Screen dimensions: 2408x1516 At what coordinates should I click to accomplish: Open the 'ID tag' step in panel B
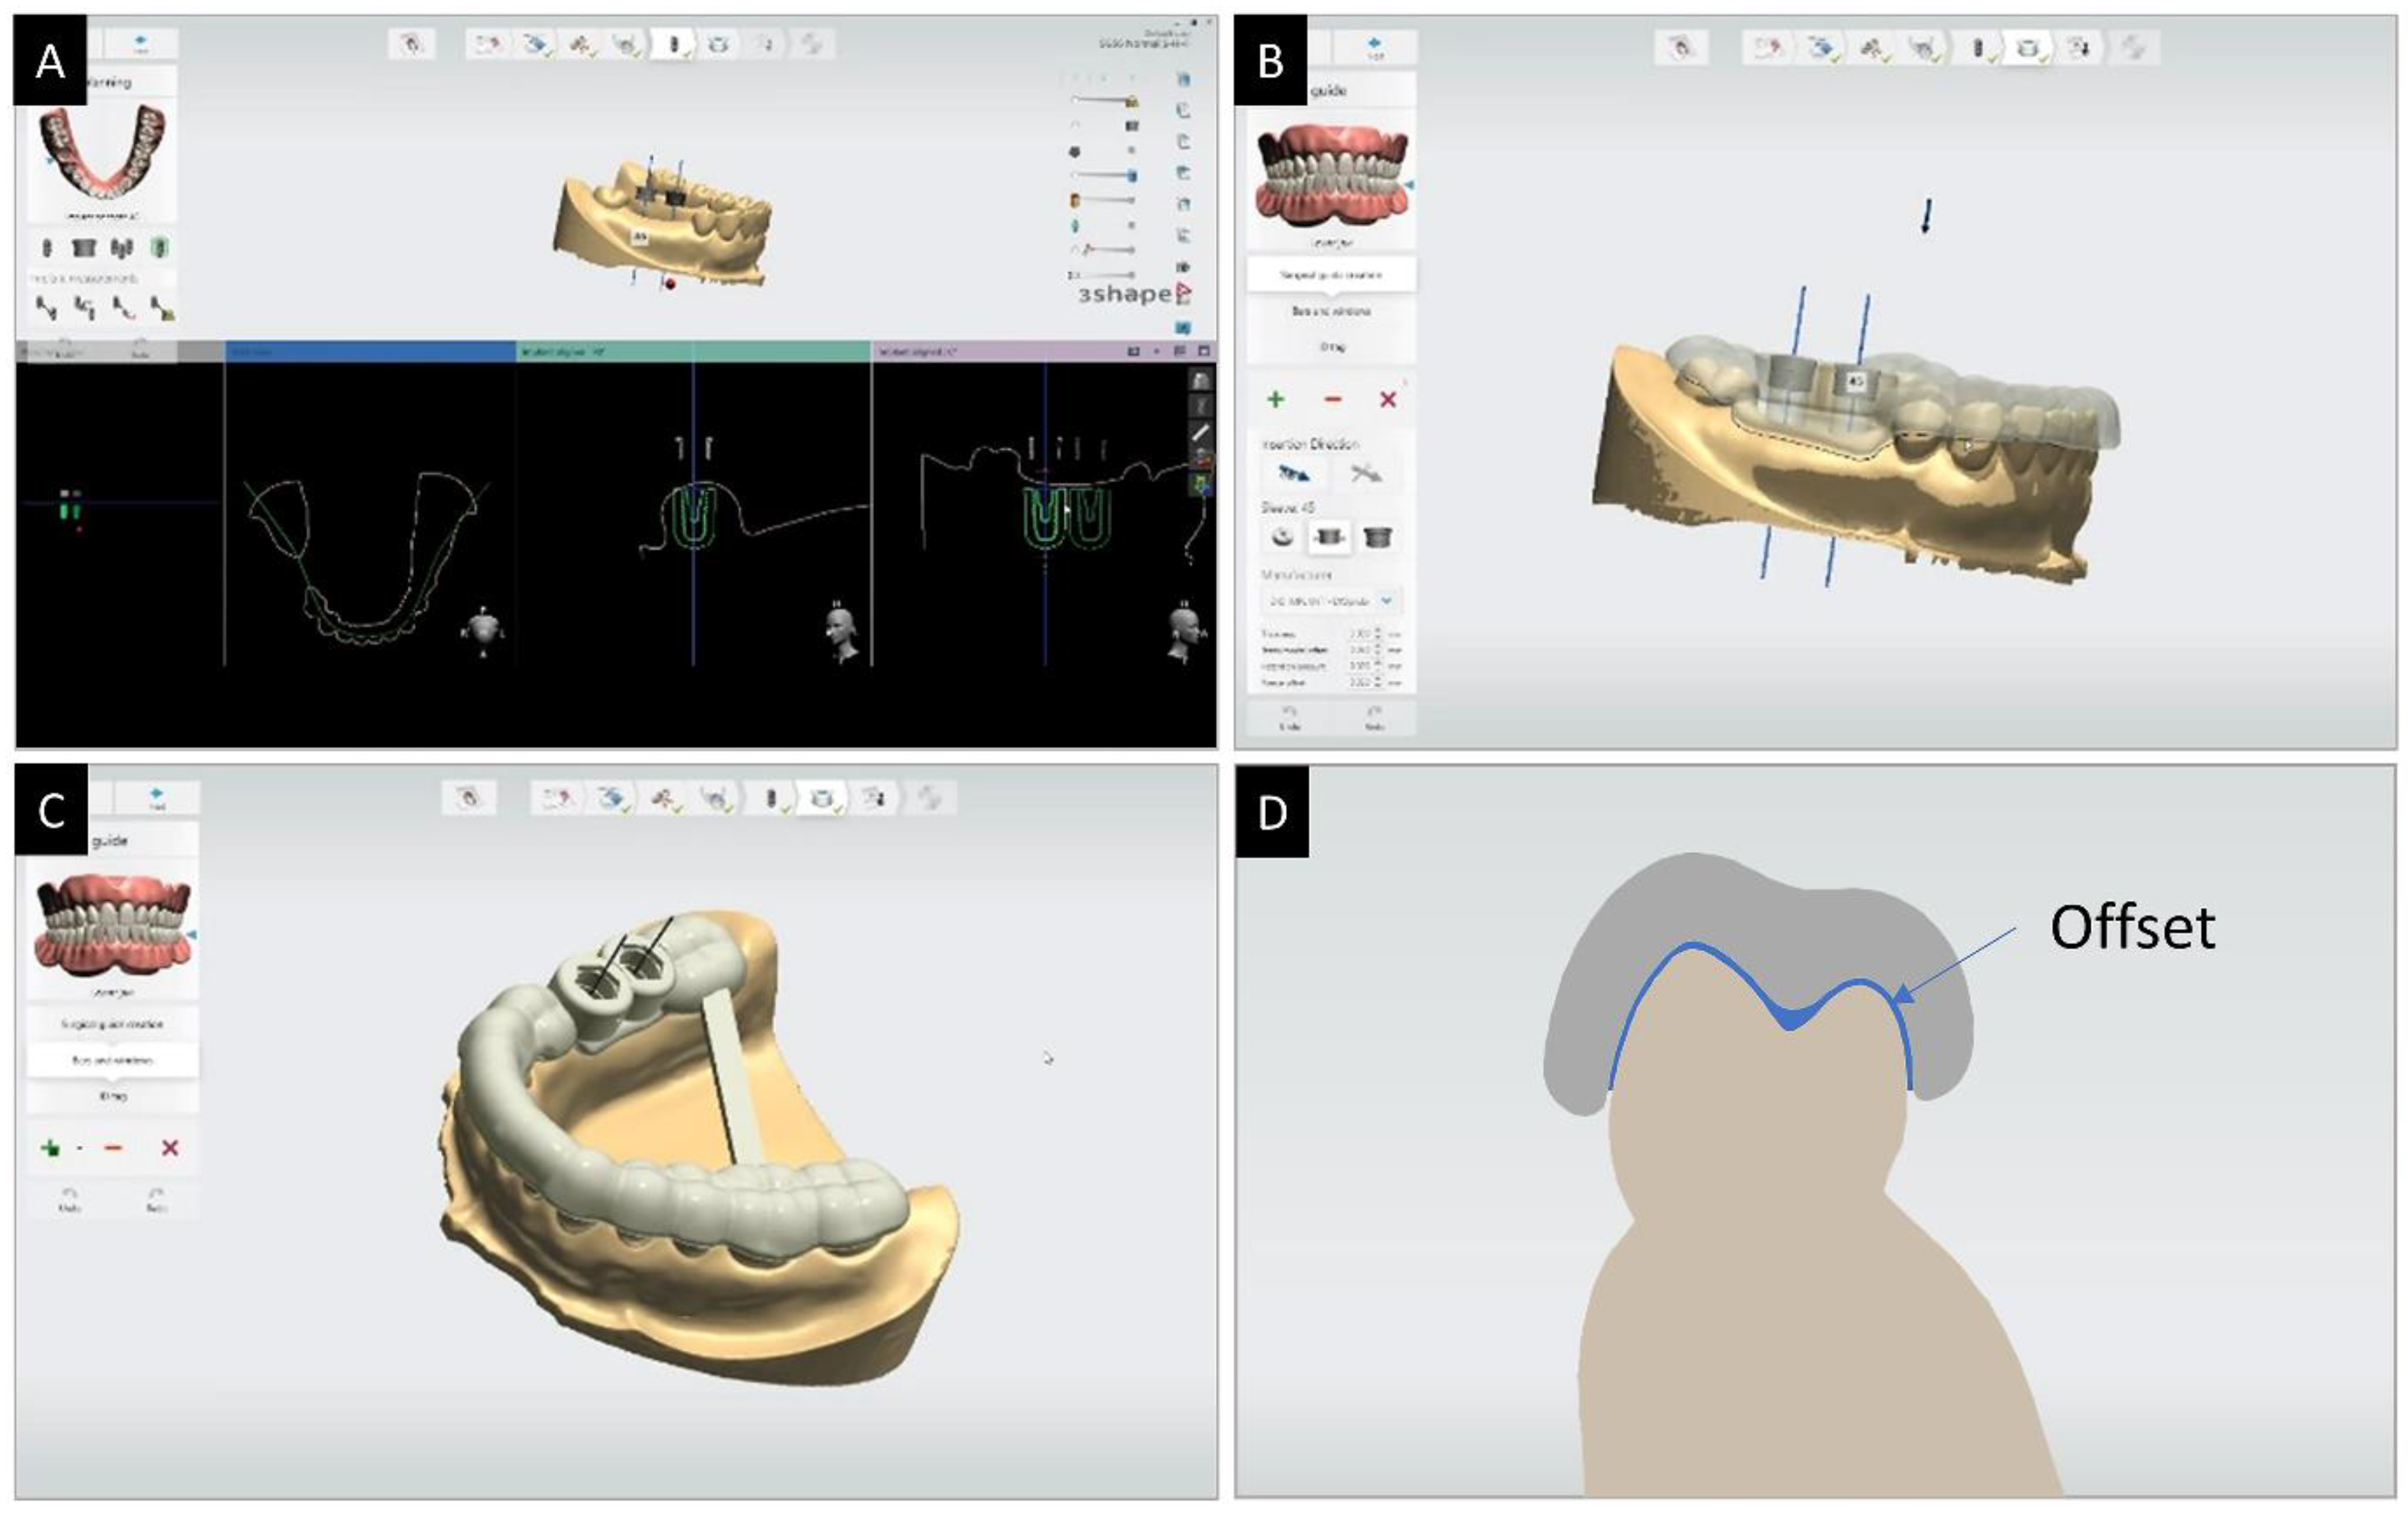coord(1331,347)
